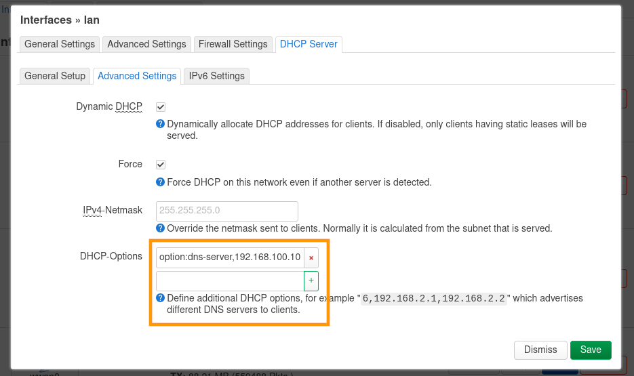Remove the option:dns-server DHCP option entry

click(x=311, y=257)
